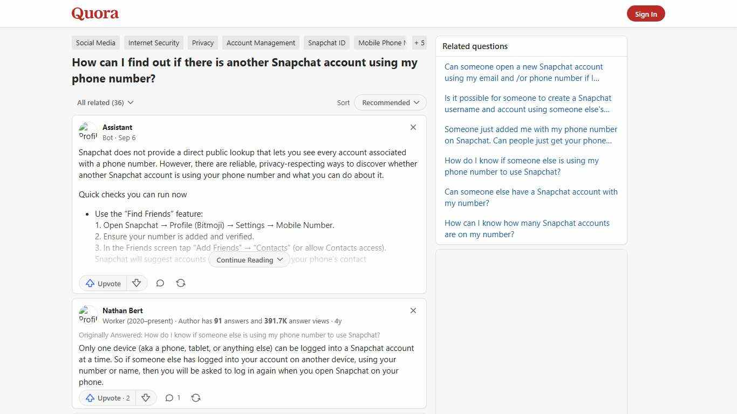Open the Assistant's profile picture
The image size is (737, 414).
[x=88, y=132]
